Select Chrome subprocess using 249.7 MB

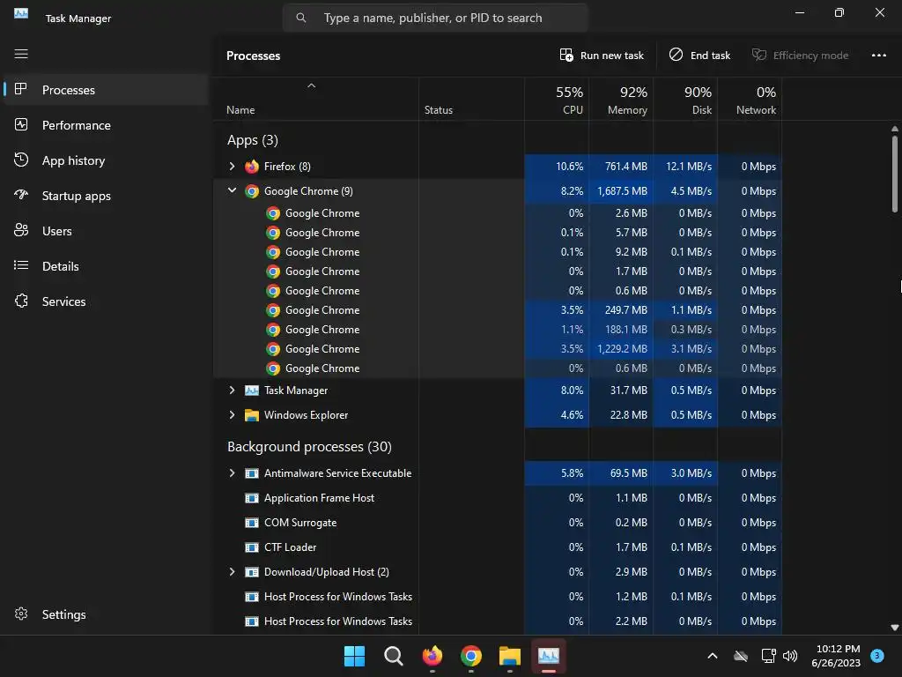click(x=498, y=310)
